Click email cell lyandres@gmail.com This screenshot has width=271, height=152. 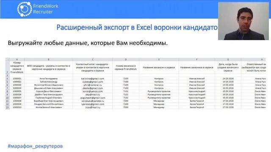tap(93, 104)
